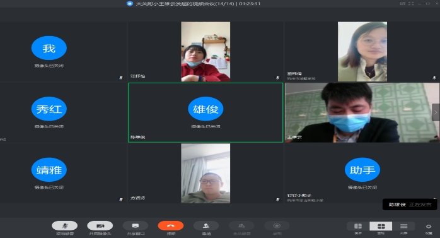Open the video of woman with glasses
The height and width of the screenshot is (238, 440).
coord(362,52)
